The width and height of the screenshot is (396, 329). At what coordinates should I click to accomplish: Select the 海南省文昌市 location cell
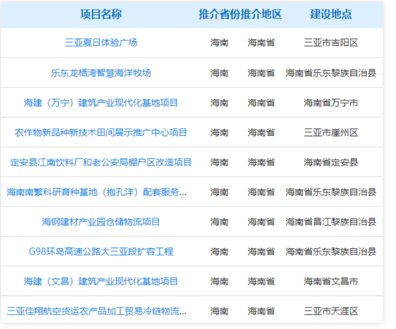click(x=331, y=281)
